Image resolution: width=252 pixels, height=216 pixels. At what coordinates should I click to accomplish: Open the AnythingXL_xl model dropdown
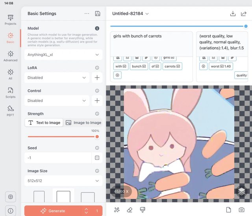pos(63,55)
